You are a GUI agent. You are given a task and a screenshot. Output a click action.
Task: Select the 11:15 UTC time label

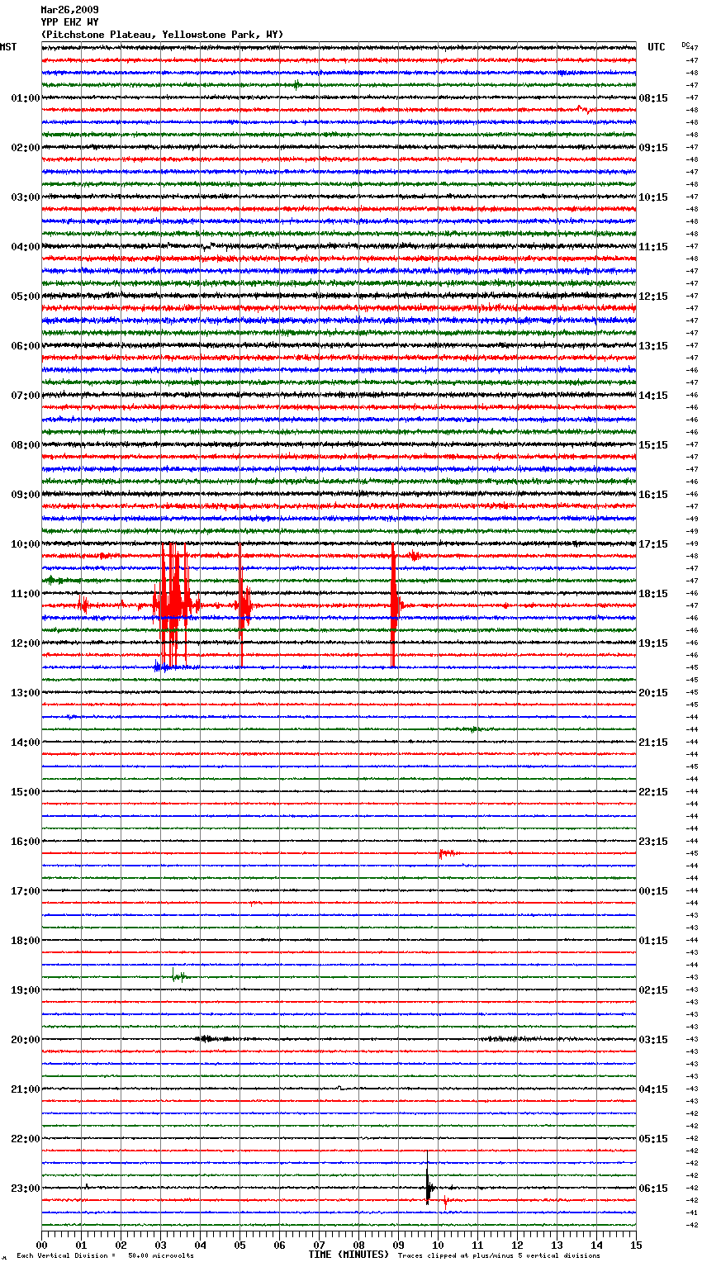pyautogui.click(x=653, y=247)
